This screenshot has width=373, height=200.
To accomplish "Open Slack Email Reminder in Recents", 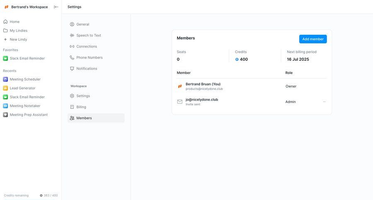I will pyautogui.click(x=27, y=97).
